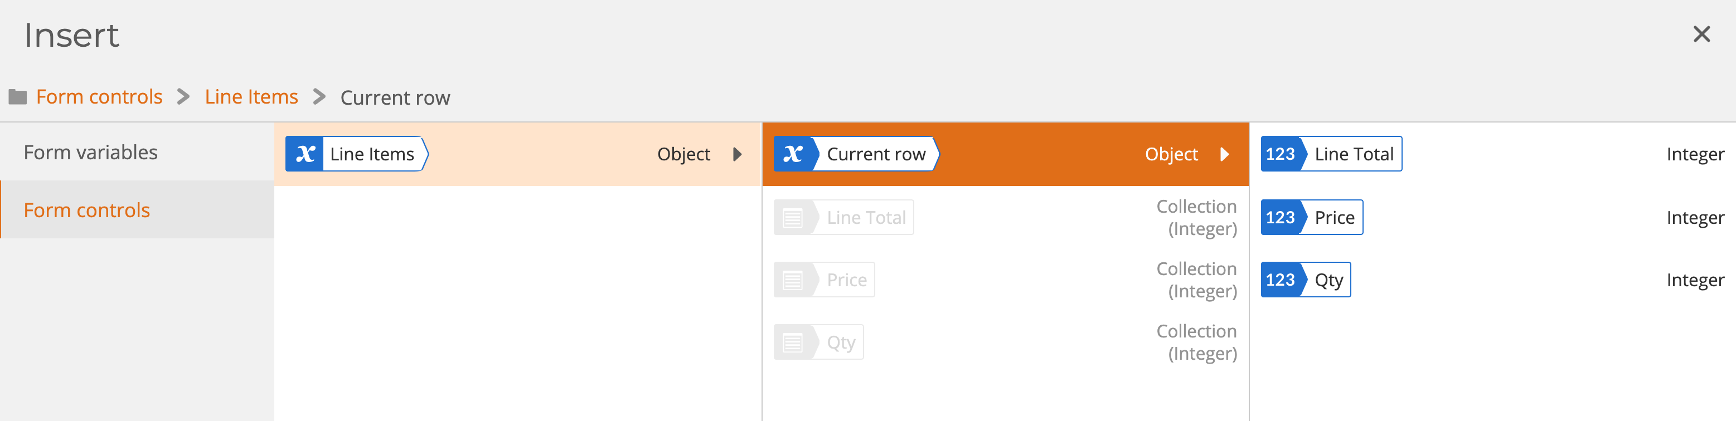The width and height of the screenshot is (1736, 421).
Task: Click the greyed Qty collection icon
Action: pyautogui.click(x=793, y=342)
